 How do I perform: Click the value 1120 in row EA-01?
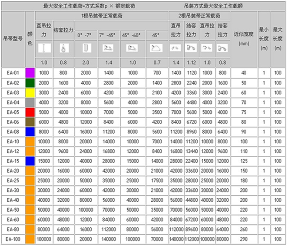click(192, 73)
